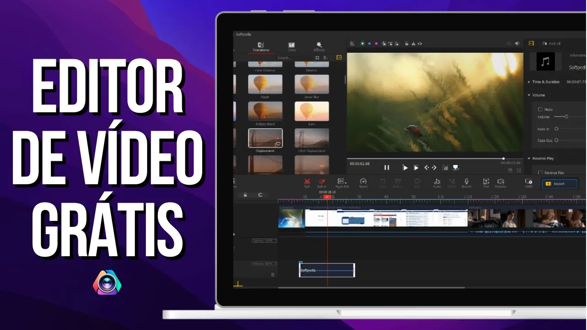Click the yellow panel-collapse icon in Transitions
Viewport: 587px width, 330px height.
339,58
